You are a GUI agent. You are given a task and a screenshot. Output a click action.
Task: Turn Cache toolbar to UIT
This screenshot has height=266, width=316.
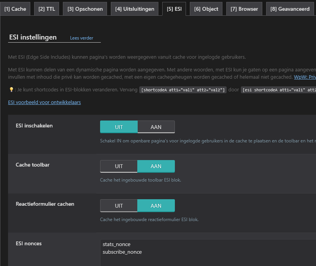[x=119, y=166]
